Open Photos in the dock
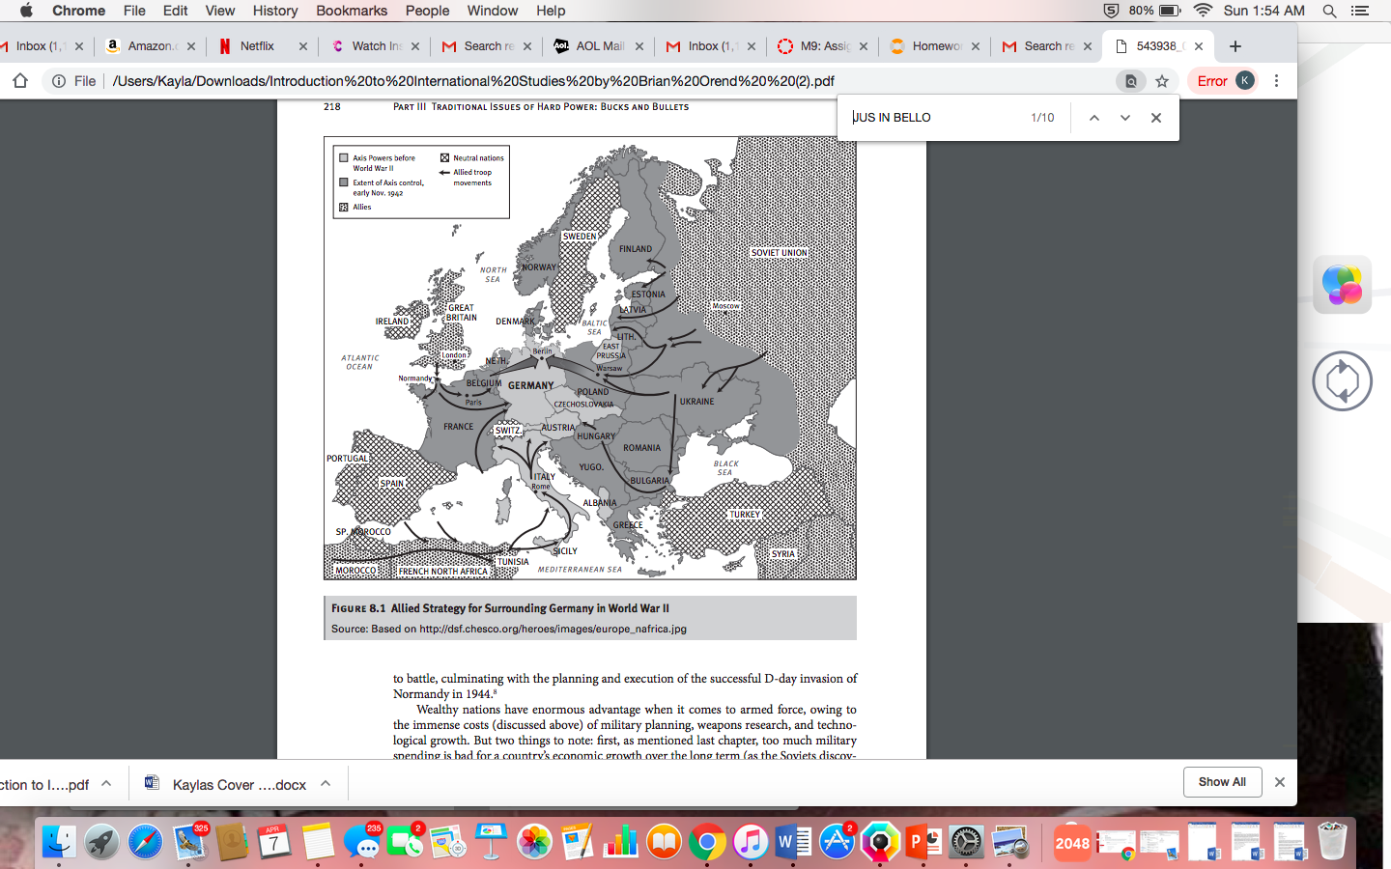 (x=534, y=842)
